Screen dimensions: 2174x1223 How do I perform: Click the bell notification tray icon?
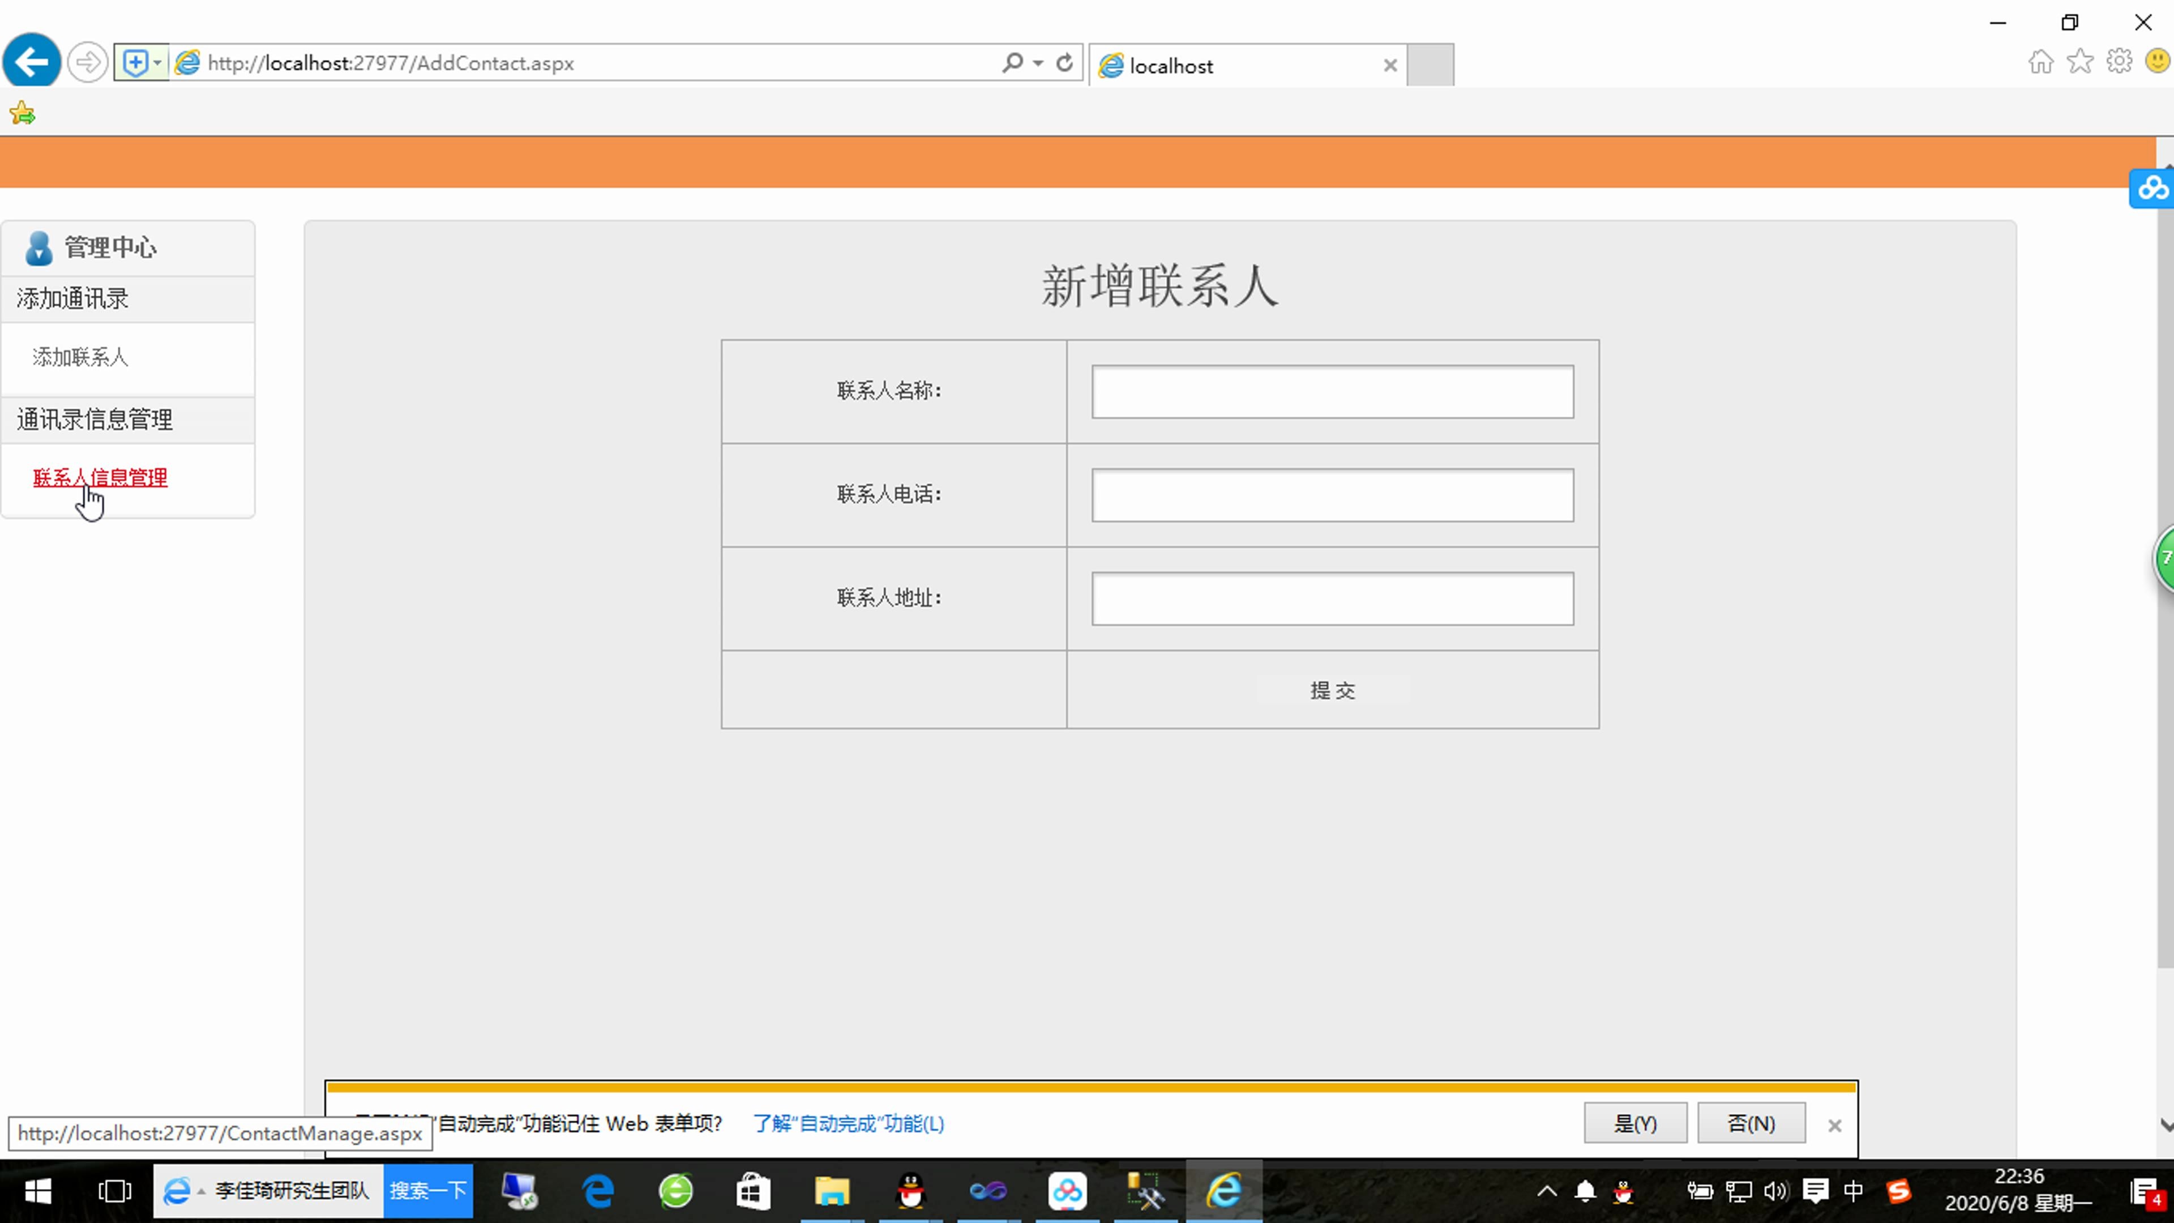click(x=1585, y=1191)
